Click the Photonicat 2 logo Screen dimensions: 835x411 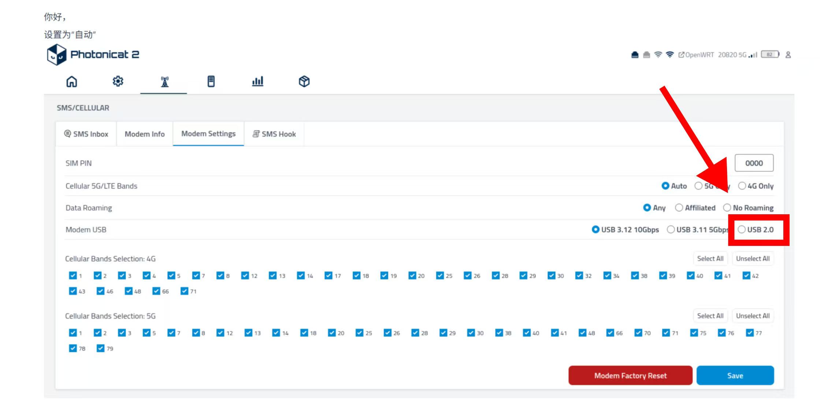tap(93, 55)
